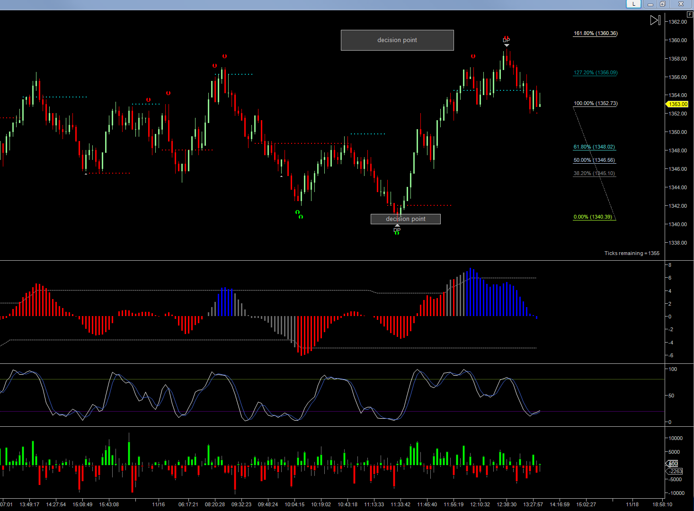Viewport: 694px width, 511px height.
Task: Select the upper 'decision point' label box
Action: coord(397,40)
